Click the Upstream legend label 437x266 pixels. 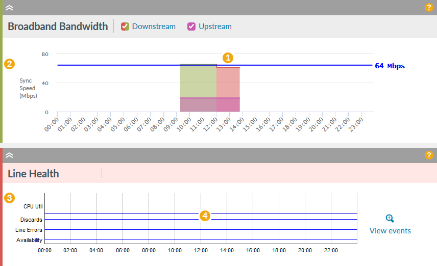click(215, 26)
